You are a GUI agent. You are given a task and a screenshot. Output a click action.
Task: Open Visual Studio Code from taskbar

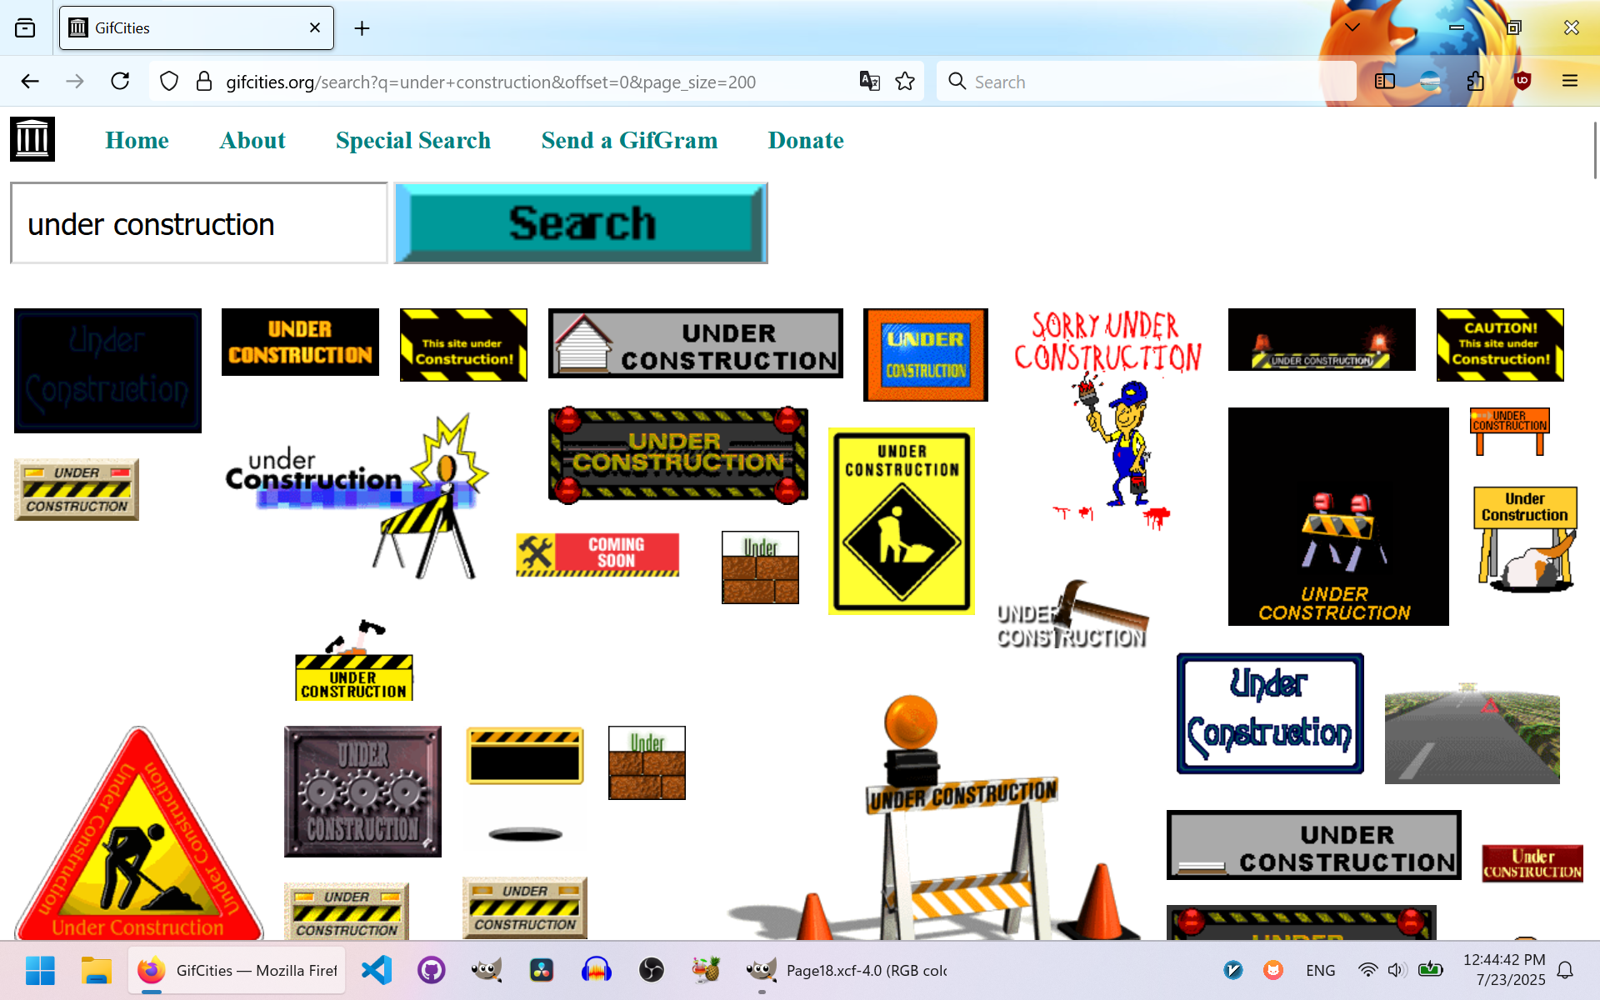click(x=377, y=970)
